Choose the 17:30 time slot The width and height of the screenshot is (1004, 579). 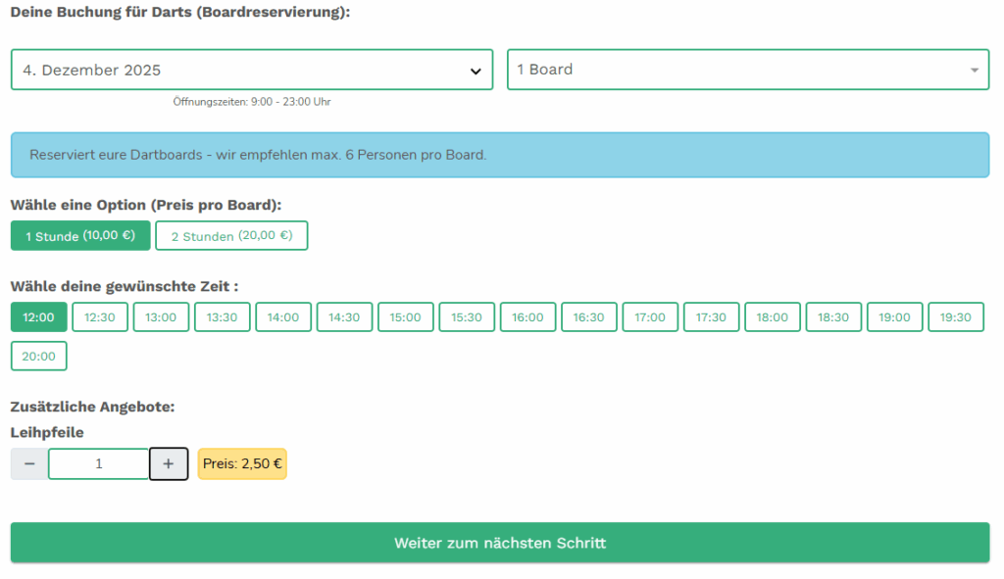click(x=711, y=317)
